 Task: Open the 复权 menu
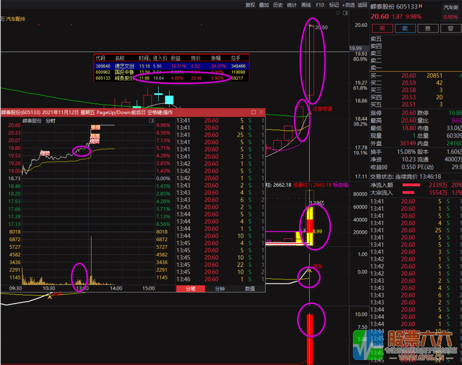[x=250, y=5]
